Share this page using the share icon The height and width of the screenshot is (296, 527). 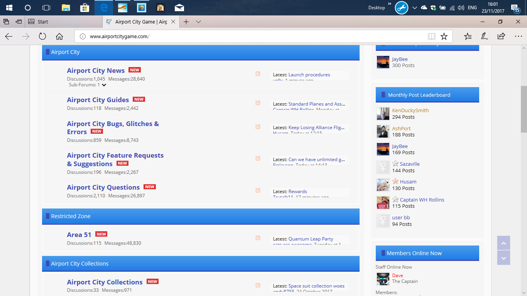[x=501, y=36]
